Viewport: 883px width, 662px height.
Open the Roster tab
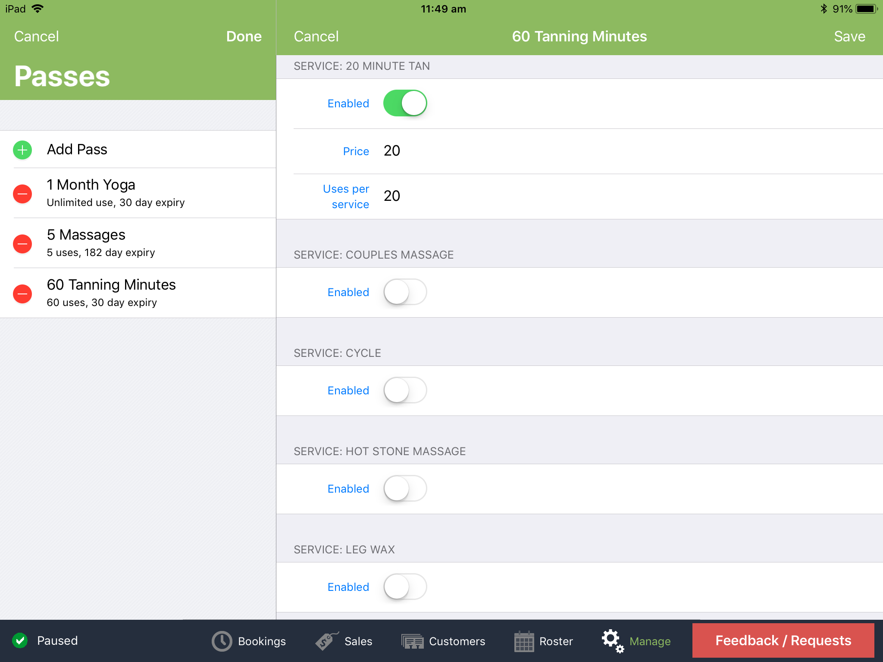point(544,641)
